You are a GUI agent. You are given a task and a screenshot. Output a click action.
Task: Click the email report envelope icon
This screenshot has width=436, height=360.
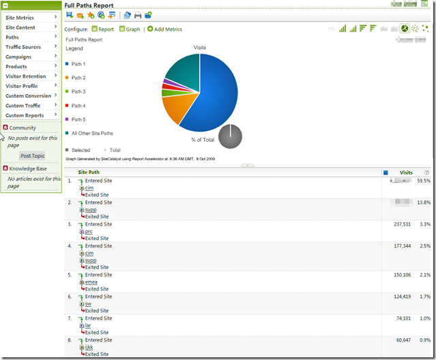click(x=80, y=15)
